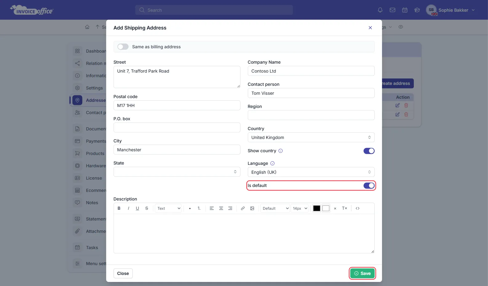Click the Create address button
The image size is (488, 286).
[x=397, y=83]
